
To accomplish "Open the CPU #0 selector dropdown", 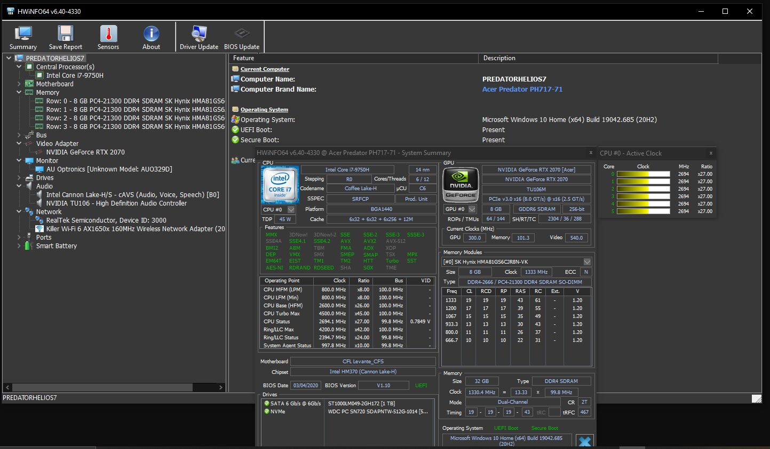I will click(x=291, y=209).
